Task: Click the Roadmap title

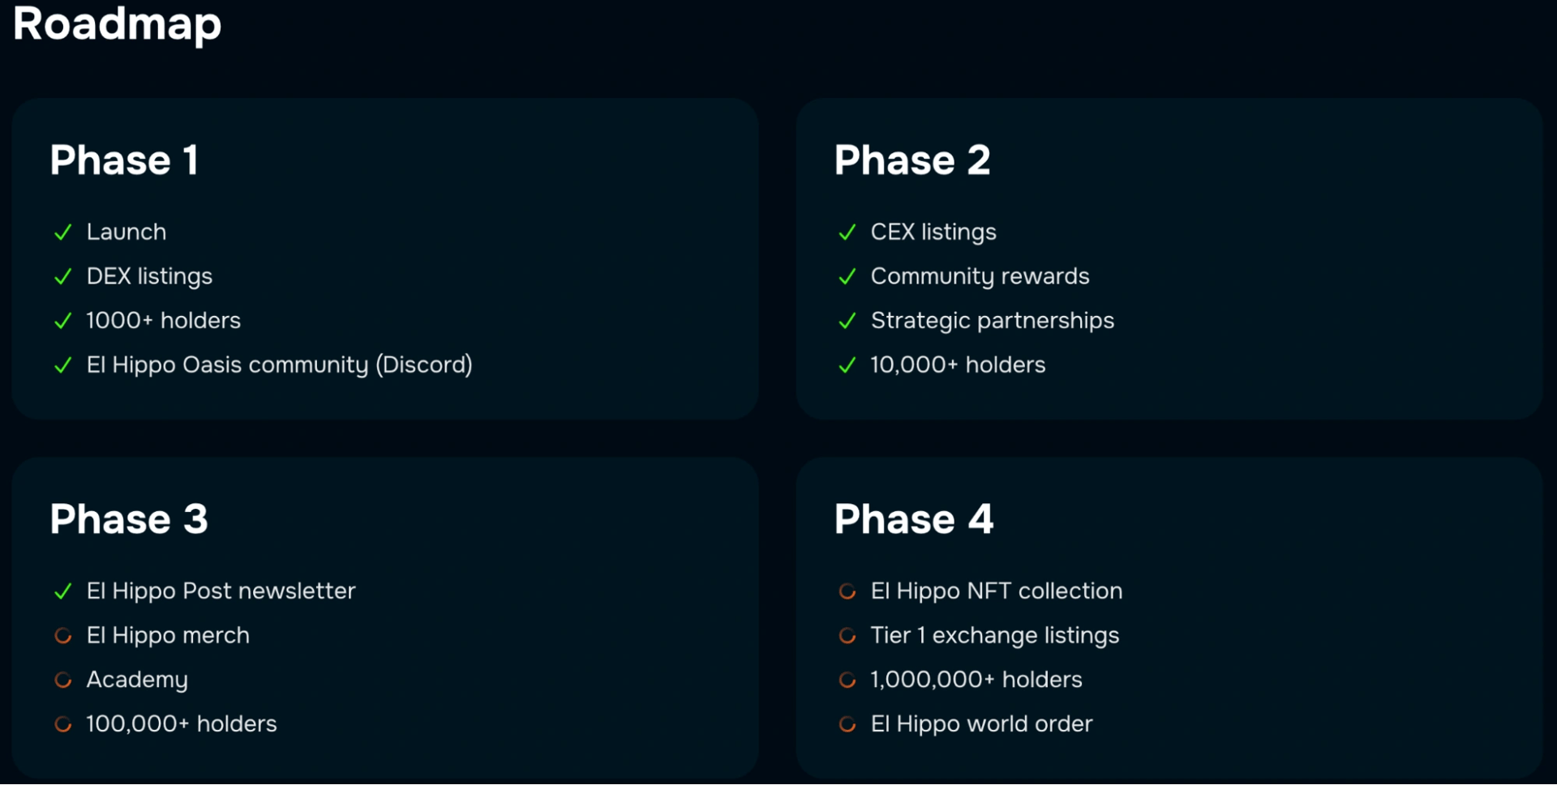Action: [118, 23]
